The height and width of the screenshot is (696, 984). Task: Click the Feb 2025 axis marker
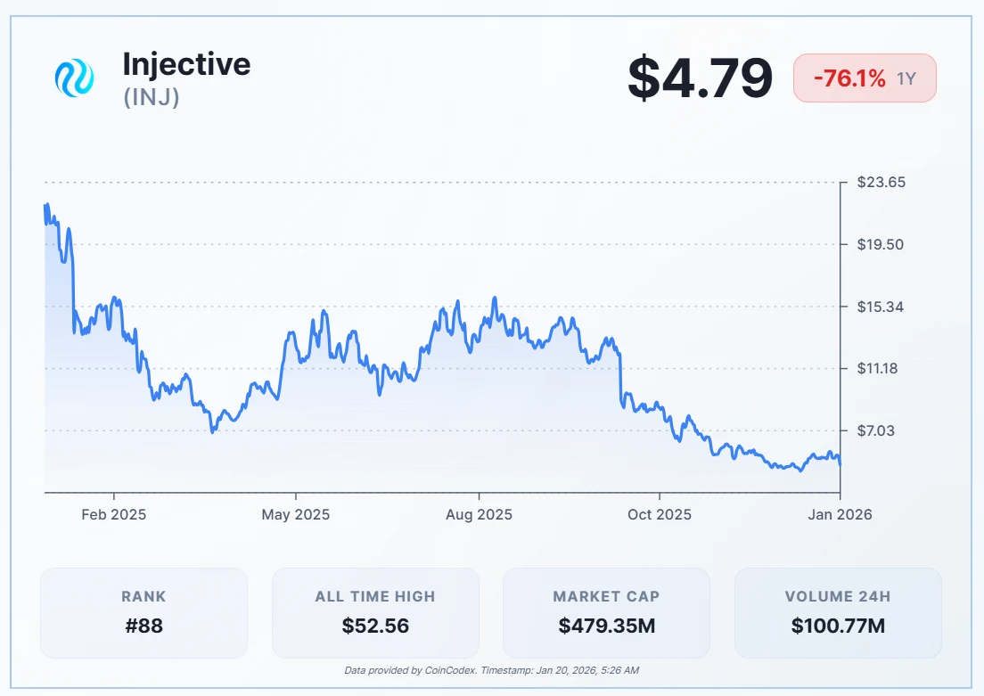tap(113, 514)
